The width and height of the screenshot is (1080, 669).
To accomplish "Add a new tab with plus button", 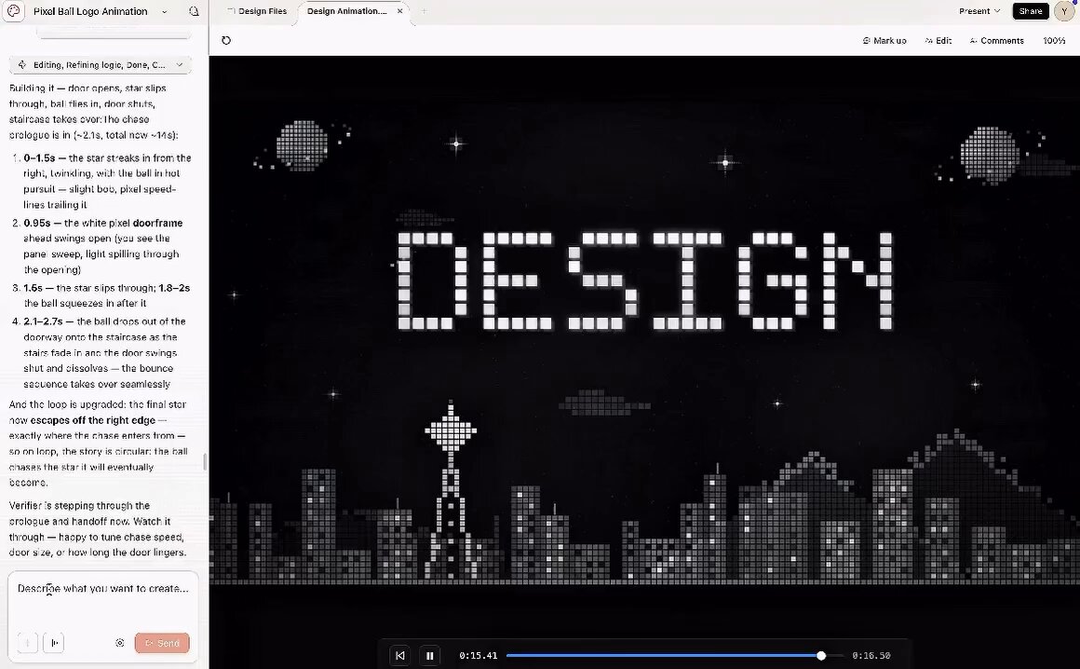I will pos(425,11).
